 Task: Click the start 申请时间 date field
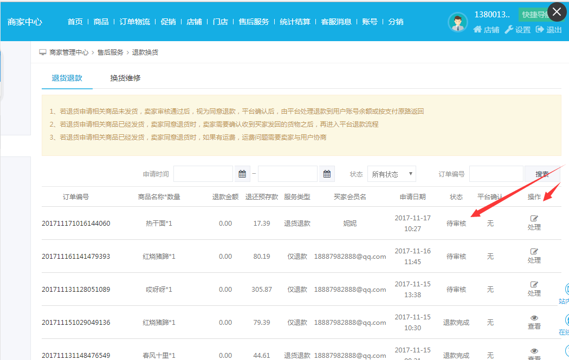(x=203, y=174)
